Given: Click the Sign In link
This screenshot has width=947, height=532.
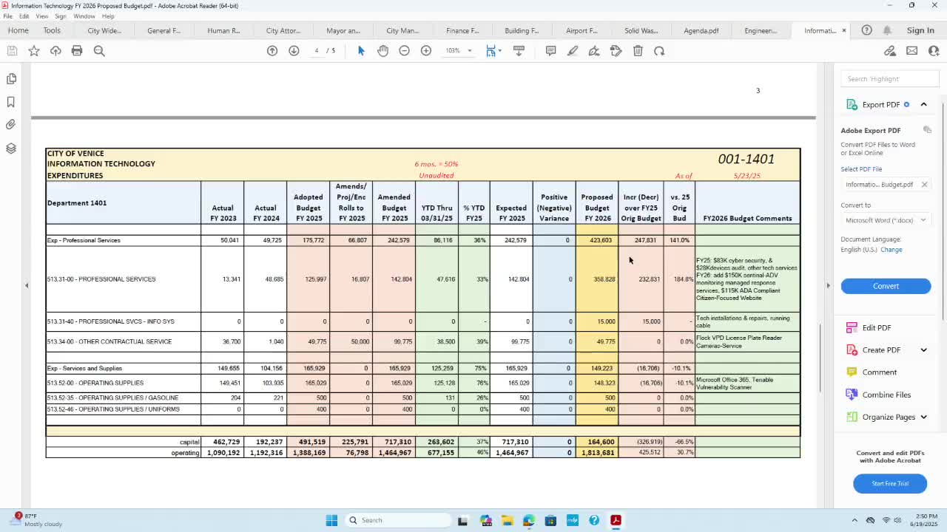Looking at the screenshot, I should (920, 30).
